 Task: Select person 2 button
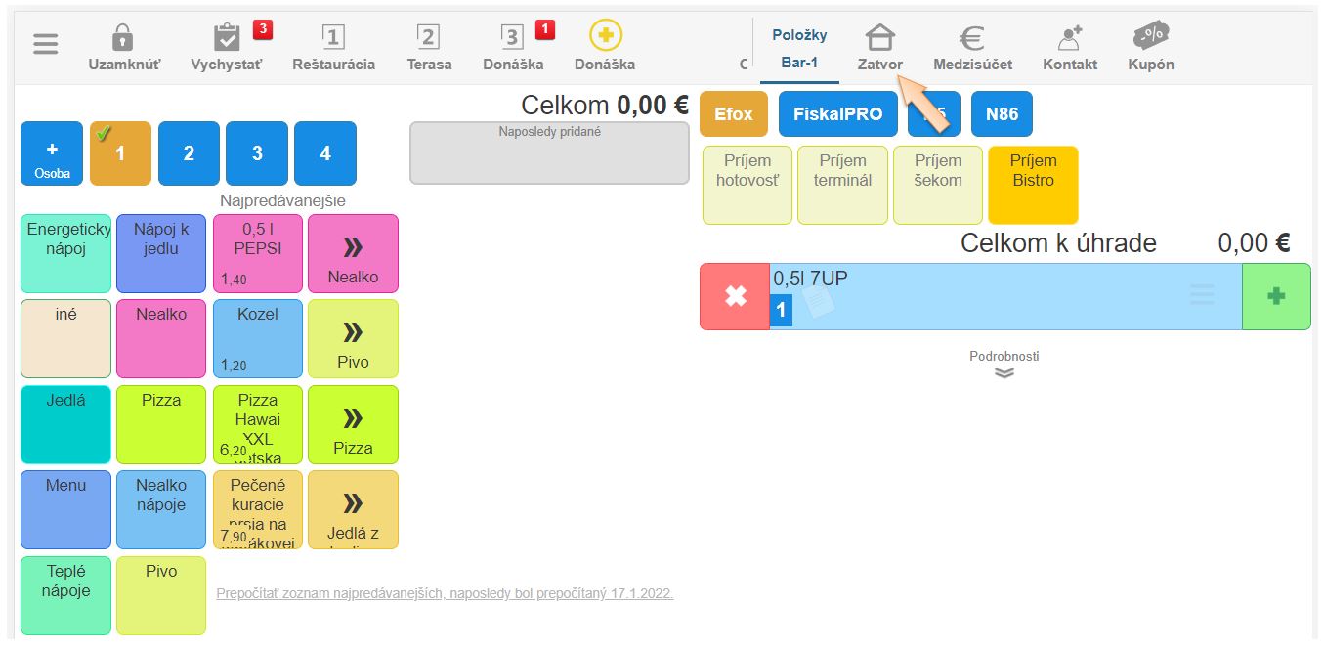(x=189, y=153)
